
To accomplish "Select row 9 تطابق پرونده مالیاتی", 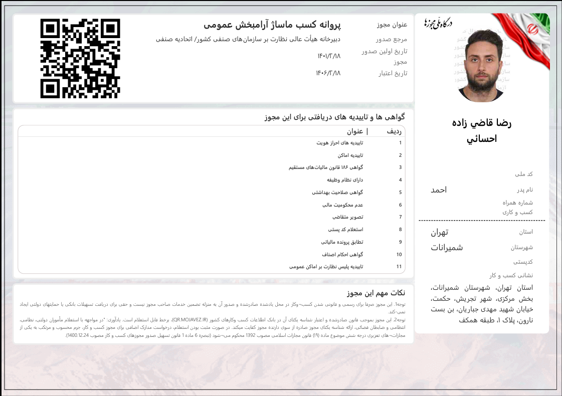I will click(212, 242).
